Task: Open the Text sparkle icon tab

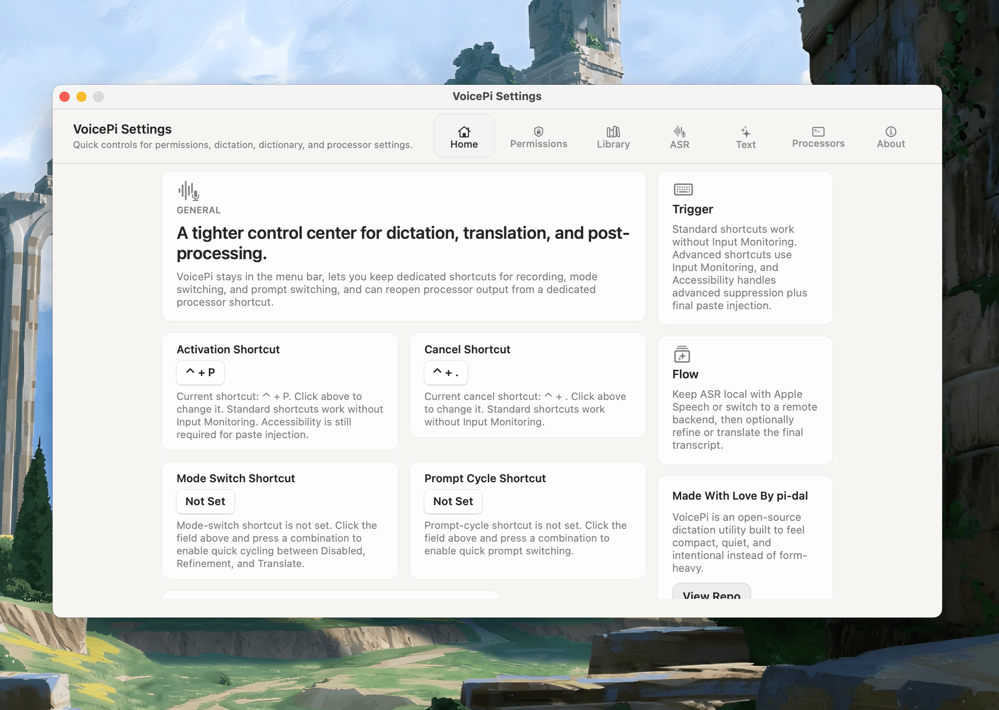Action: [x=745, y=137]
